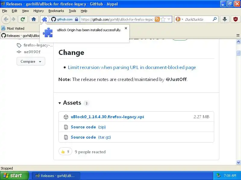Viewport: 241px width, 180px height.
Task: Go back with the Back arrow button
Action: 6,19
